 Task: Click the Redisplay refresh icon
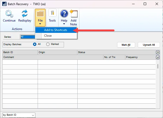[x=25, y=14]
